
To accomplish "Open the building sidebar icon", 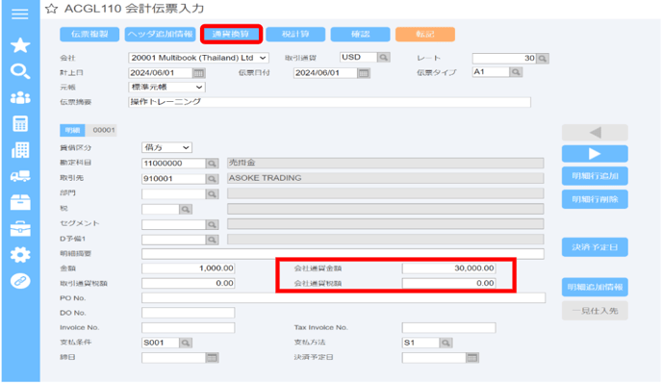I will coord(20,150).
